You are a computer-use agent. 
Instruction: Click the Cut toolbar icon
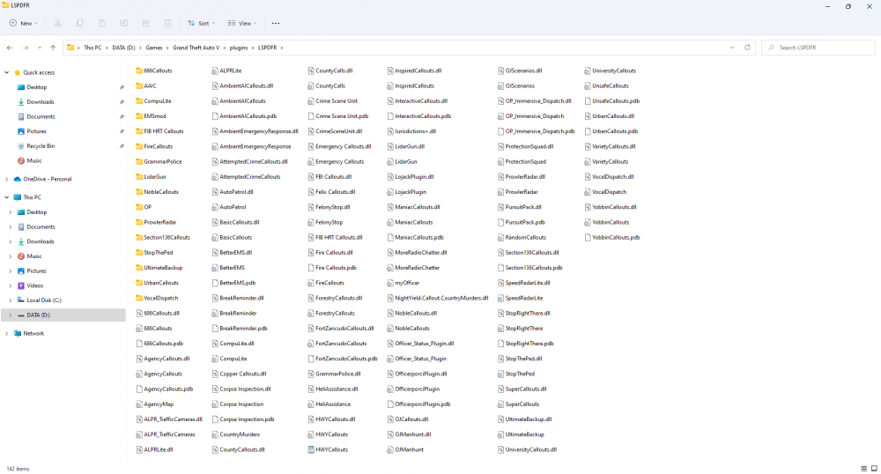[x=57, y=23]
